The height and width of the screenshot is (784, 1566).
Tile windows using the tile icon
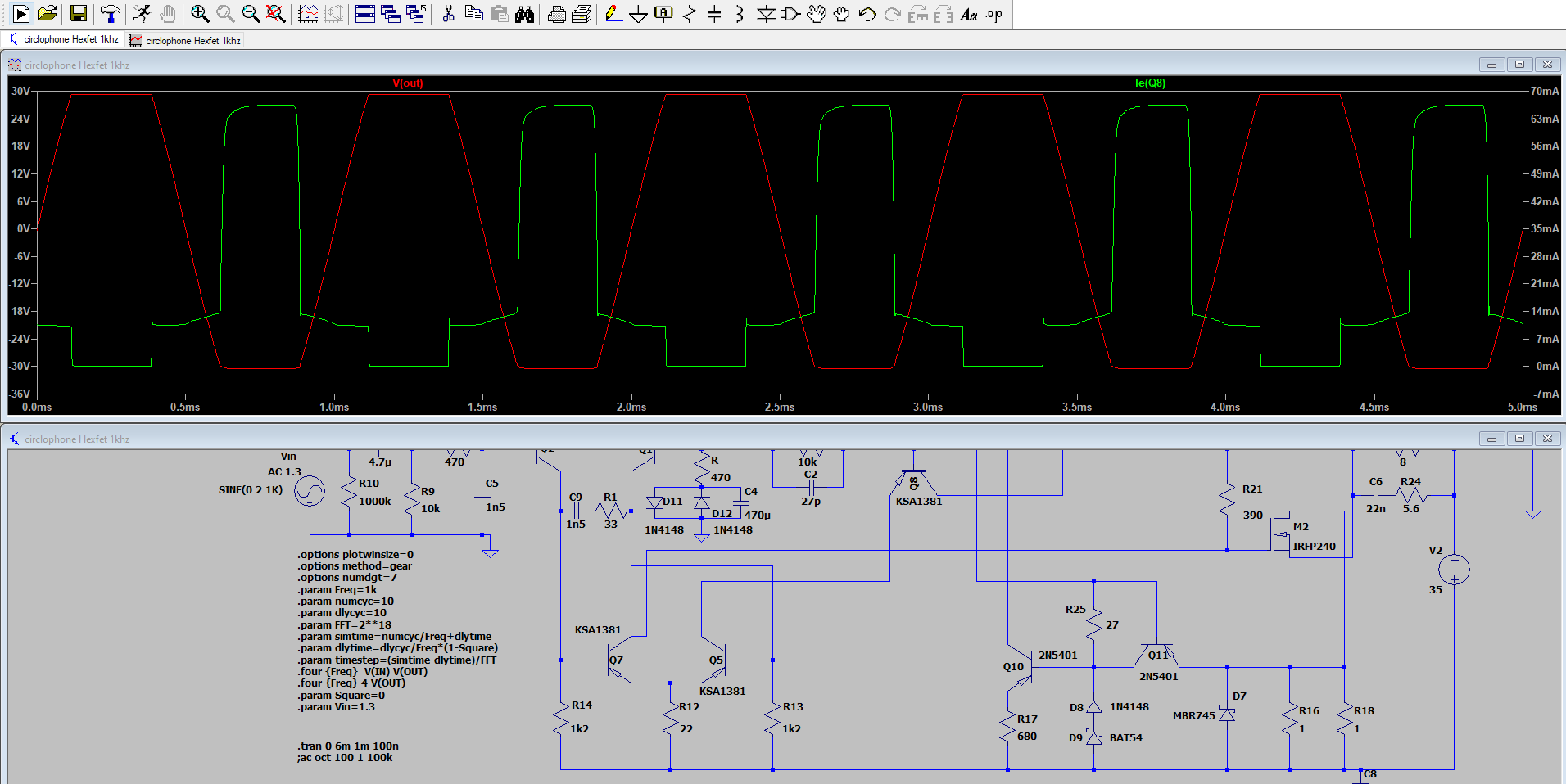pos(365,14)
